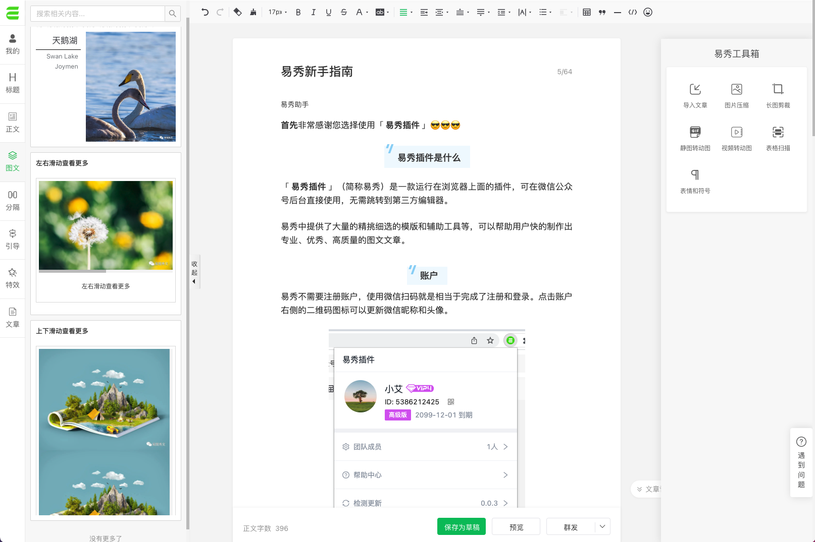Open the paragraph side margin dropdown
Viewport: 815px width, 542px height.
click(442, 12)
